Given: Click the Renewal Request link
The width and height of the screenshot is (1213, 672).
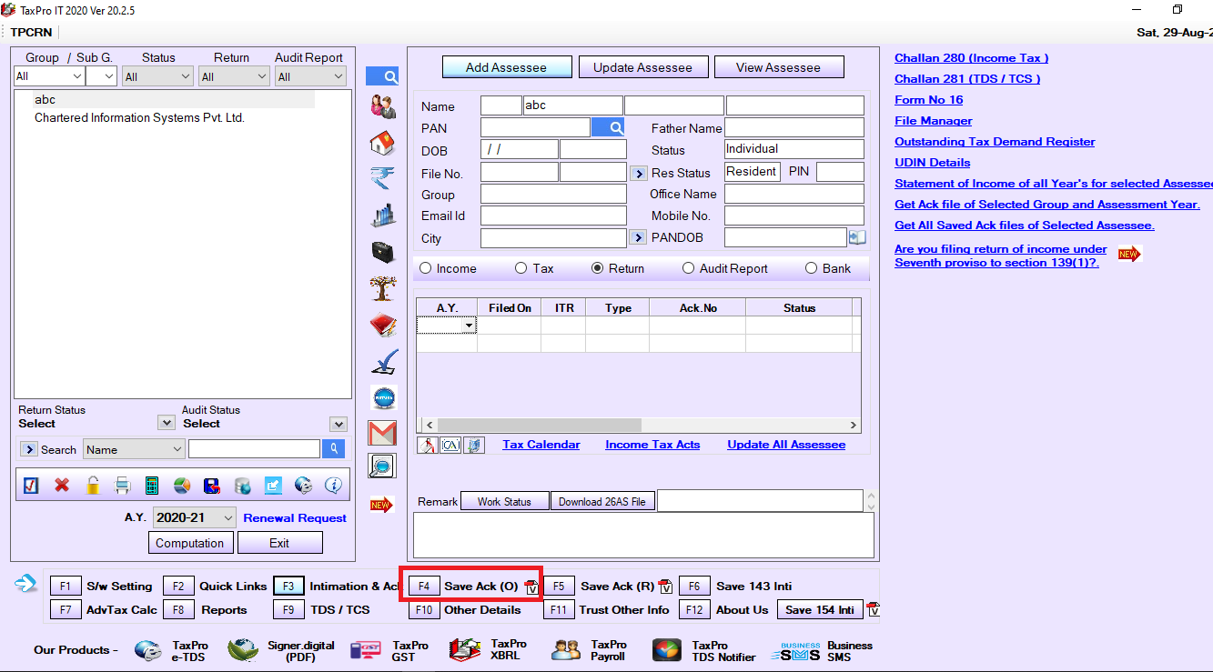Looking at the screenshot, I should tap(295, 518).
